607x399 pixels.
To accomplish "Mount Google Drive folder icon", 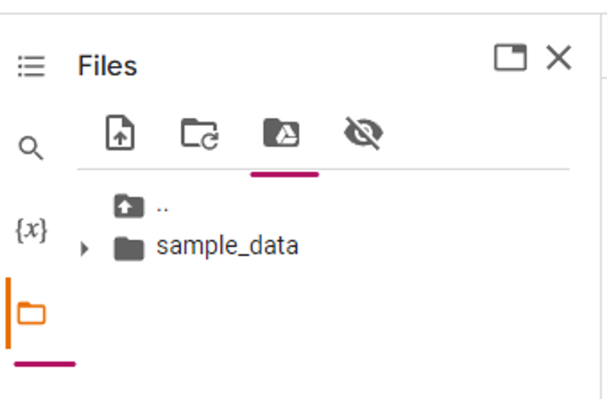I will tap(282, 133).
